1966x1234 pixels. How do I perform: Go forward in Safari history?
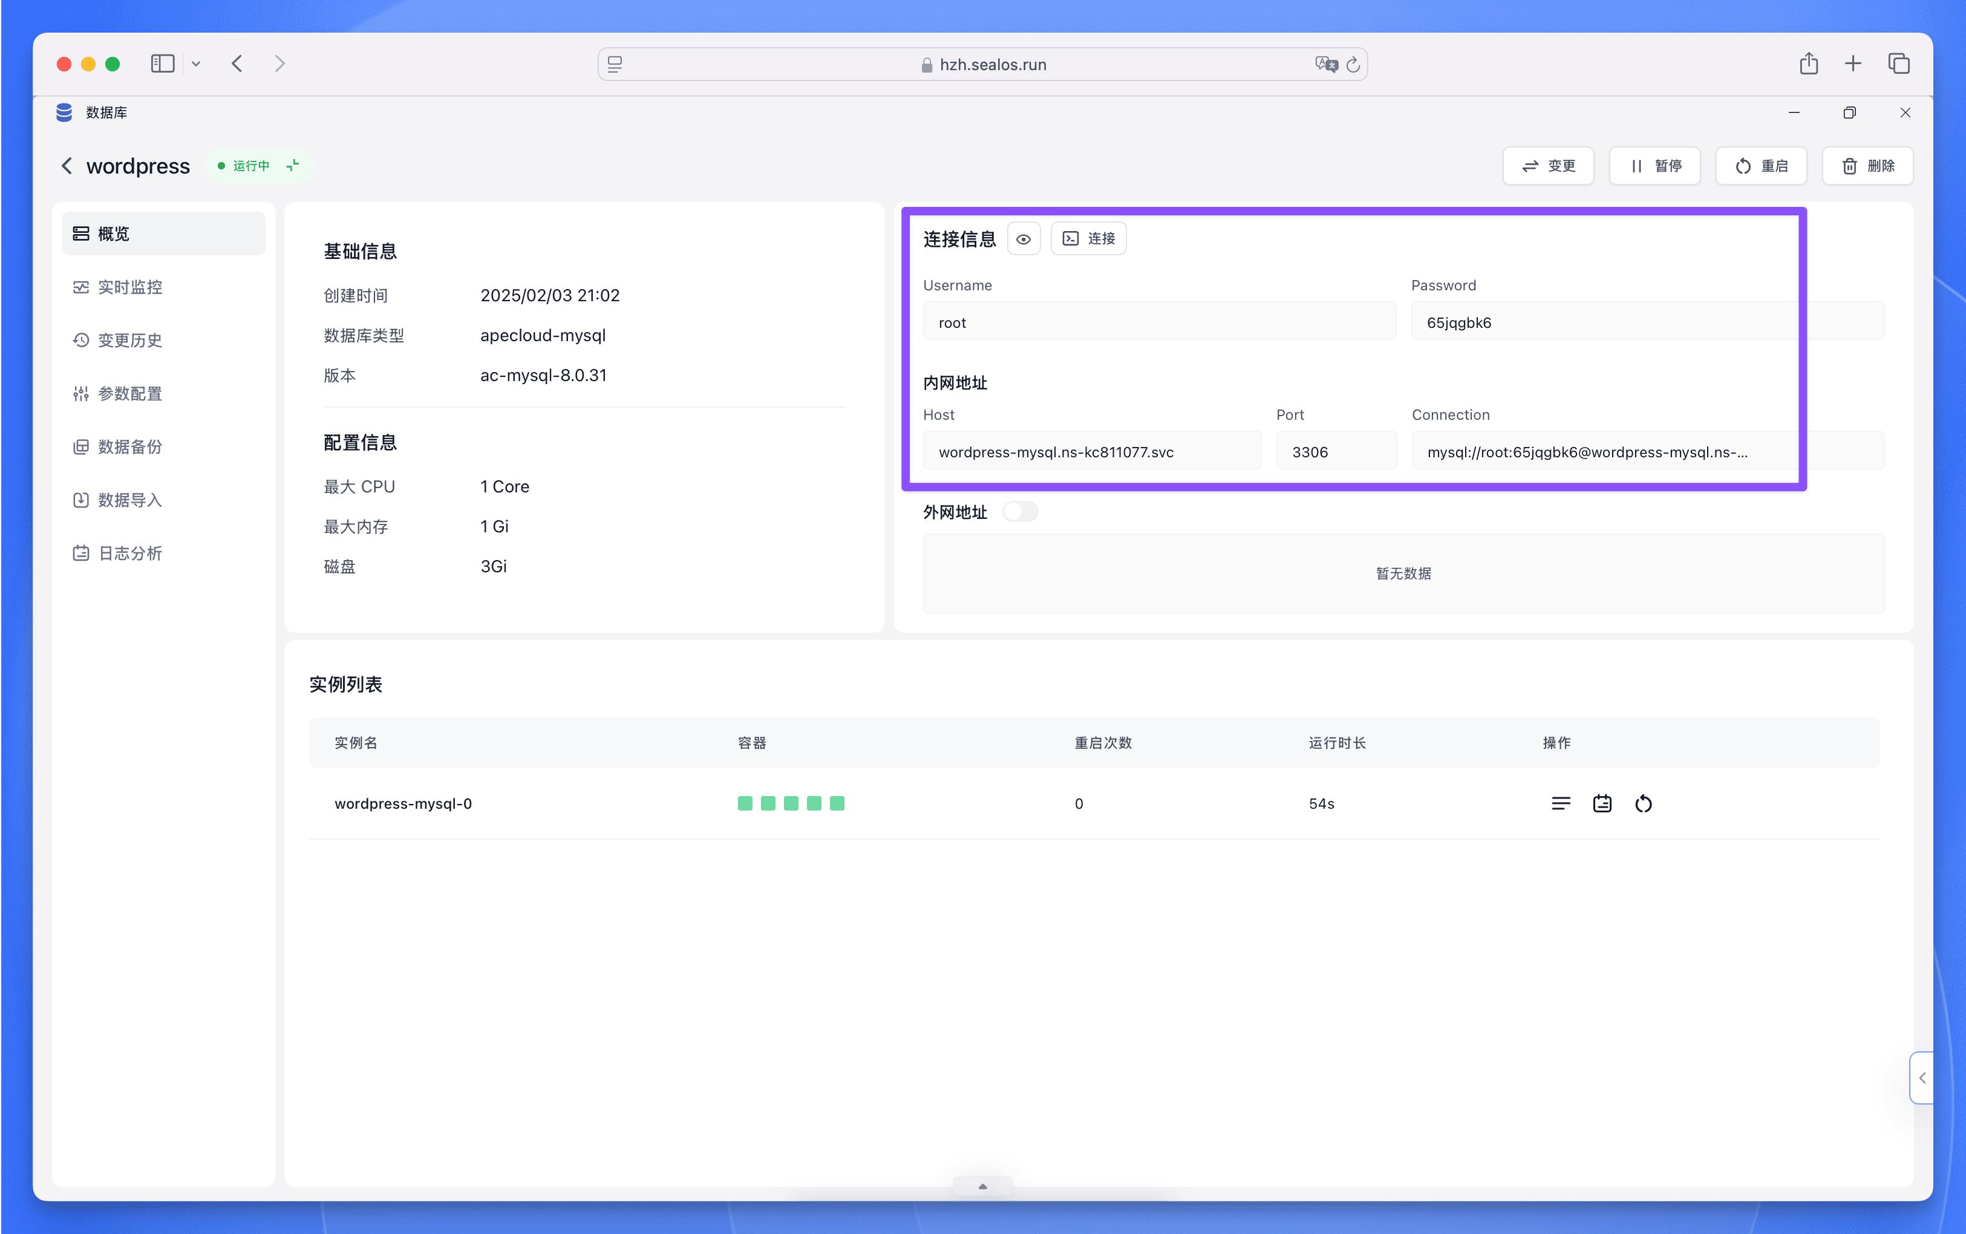coord(280,64)
